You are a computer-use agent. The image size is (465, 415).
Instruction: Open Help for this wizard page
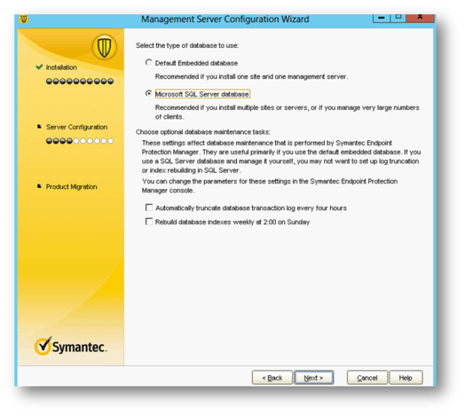405,378
